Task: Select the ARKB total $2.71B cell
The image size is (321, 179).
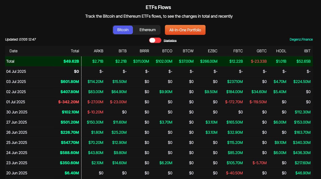Action: pos(98,61)
